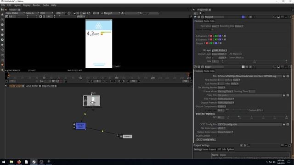Click the current frame number field
This screenshot has height=165, width=294.
(x=97, y=81)
